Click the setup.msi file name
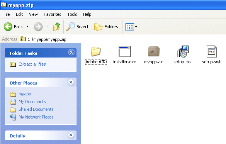The width and height of the screenshot is (226, 144). tap(182, 62)
